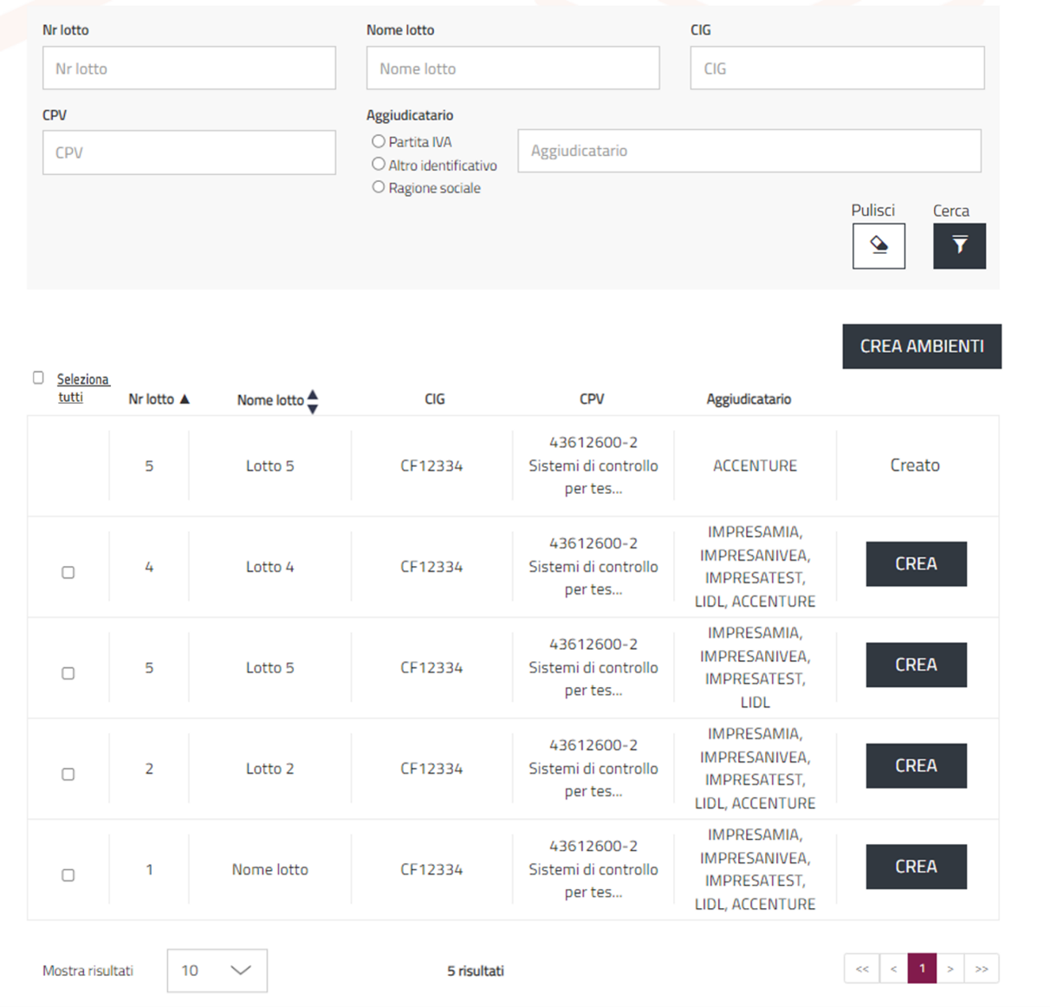Click the Pulisci eraser icon button
The height and width of the screenshot is (1007, 1050).
coord(878,246)
